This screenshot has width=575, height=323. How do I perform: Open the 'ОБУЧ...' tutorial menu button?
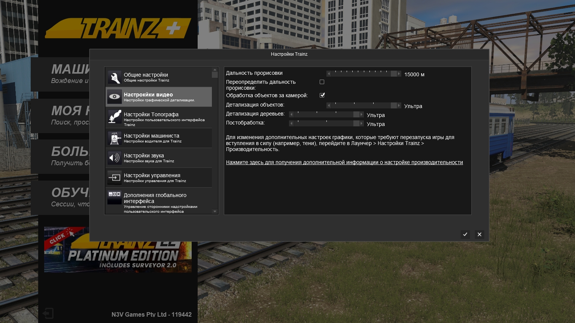[x=61, y=198]
